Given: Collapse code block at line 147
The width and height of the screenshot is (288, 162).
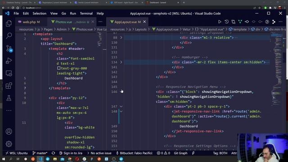Looking at the screenshot, I should tap(121, 106).
